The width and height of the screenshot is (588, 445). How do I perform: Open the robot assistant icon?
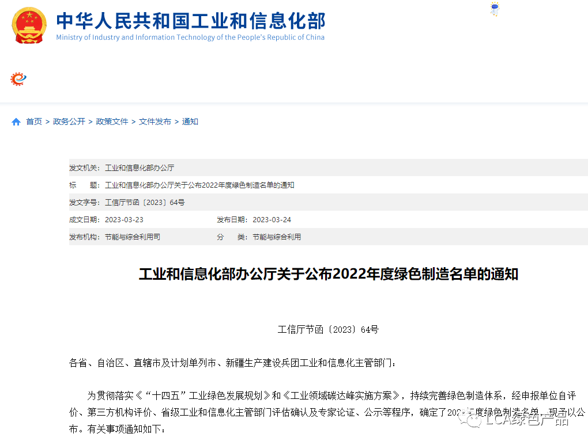pyautogui.click(x=495, y=9)
